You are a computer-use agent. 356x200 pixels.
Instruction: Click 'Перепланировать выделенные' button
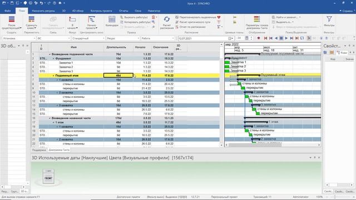click(196, 17)
